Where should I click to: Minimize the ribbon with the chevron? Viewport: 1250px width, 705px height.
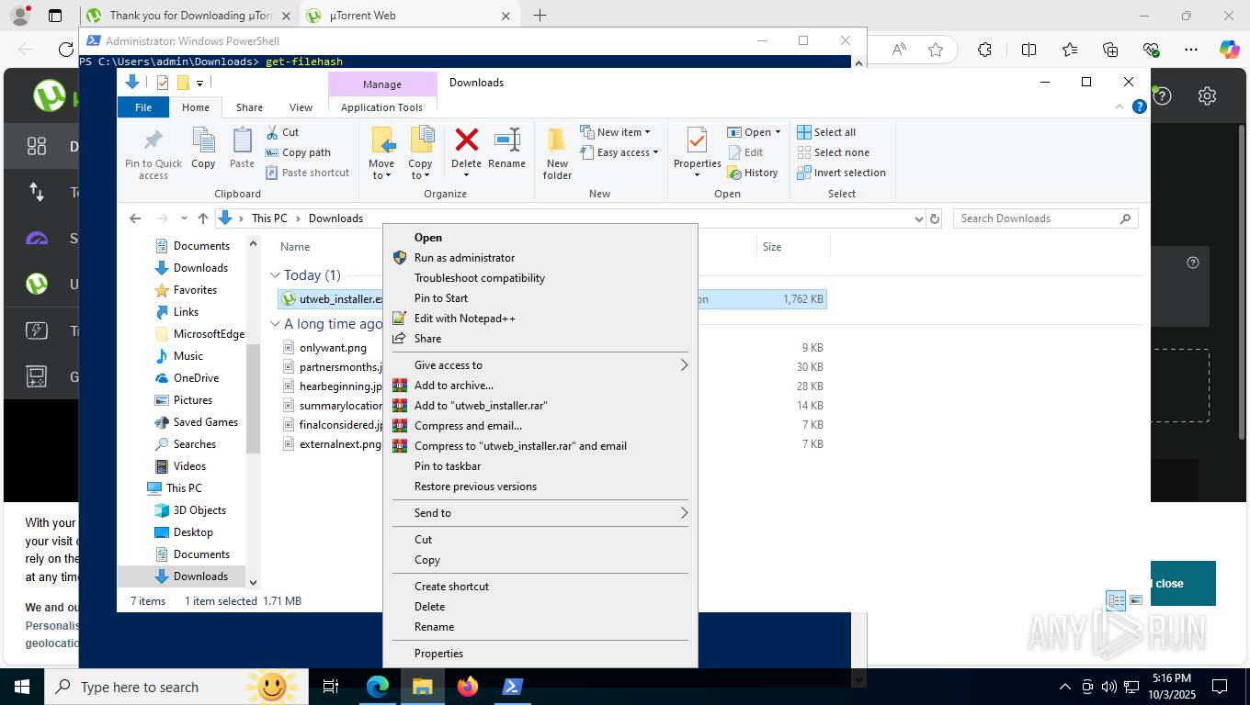1119,106
